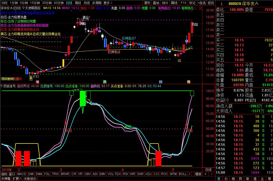Viewport: 273px width, 181px height.
Task: Add stock via +自选 button
Action: 201,3
